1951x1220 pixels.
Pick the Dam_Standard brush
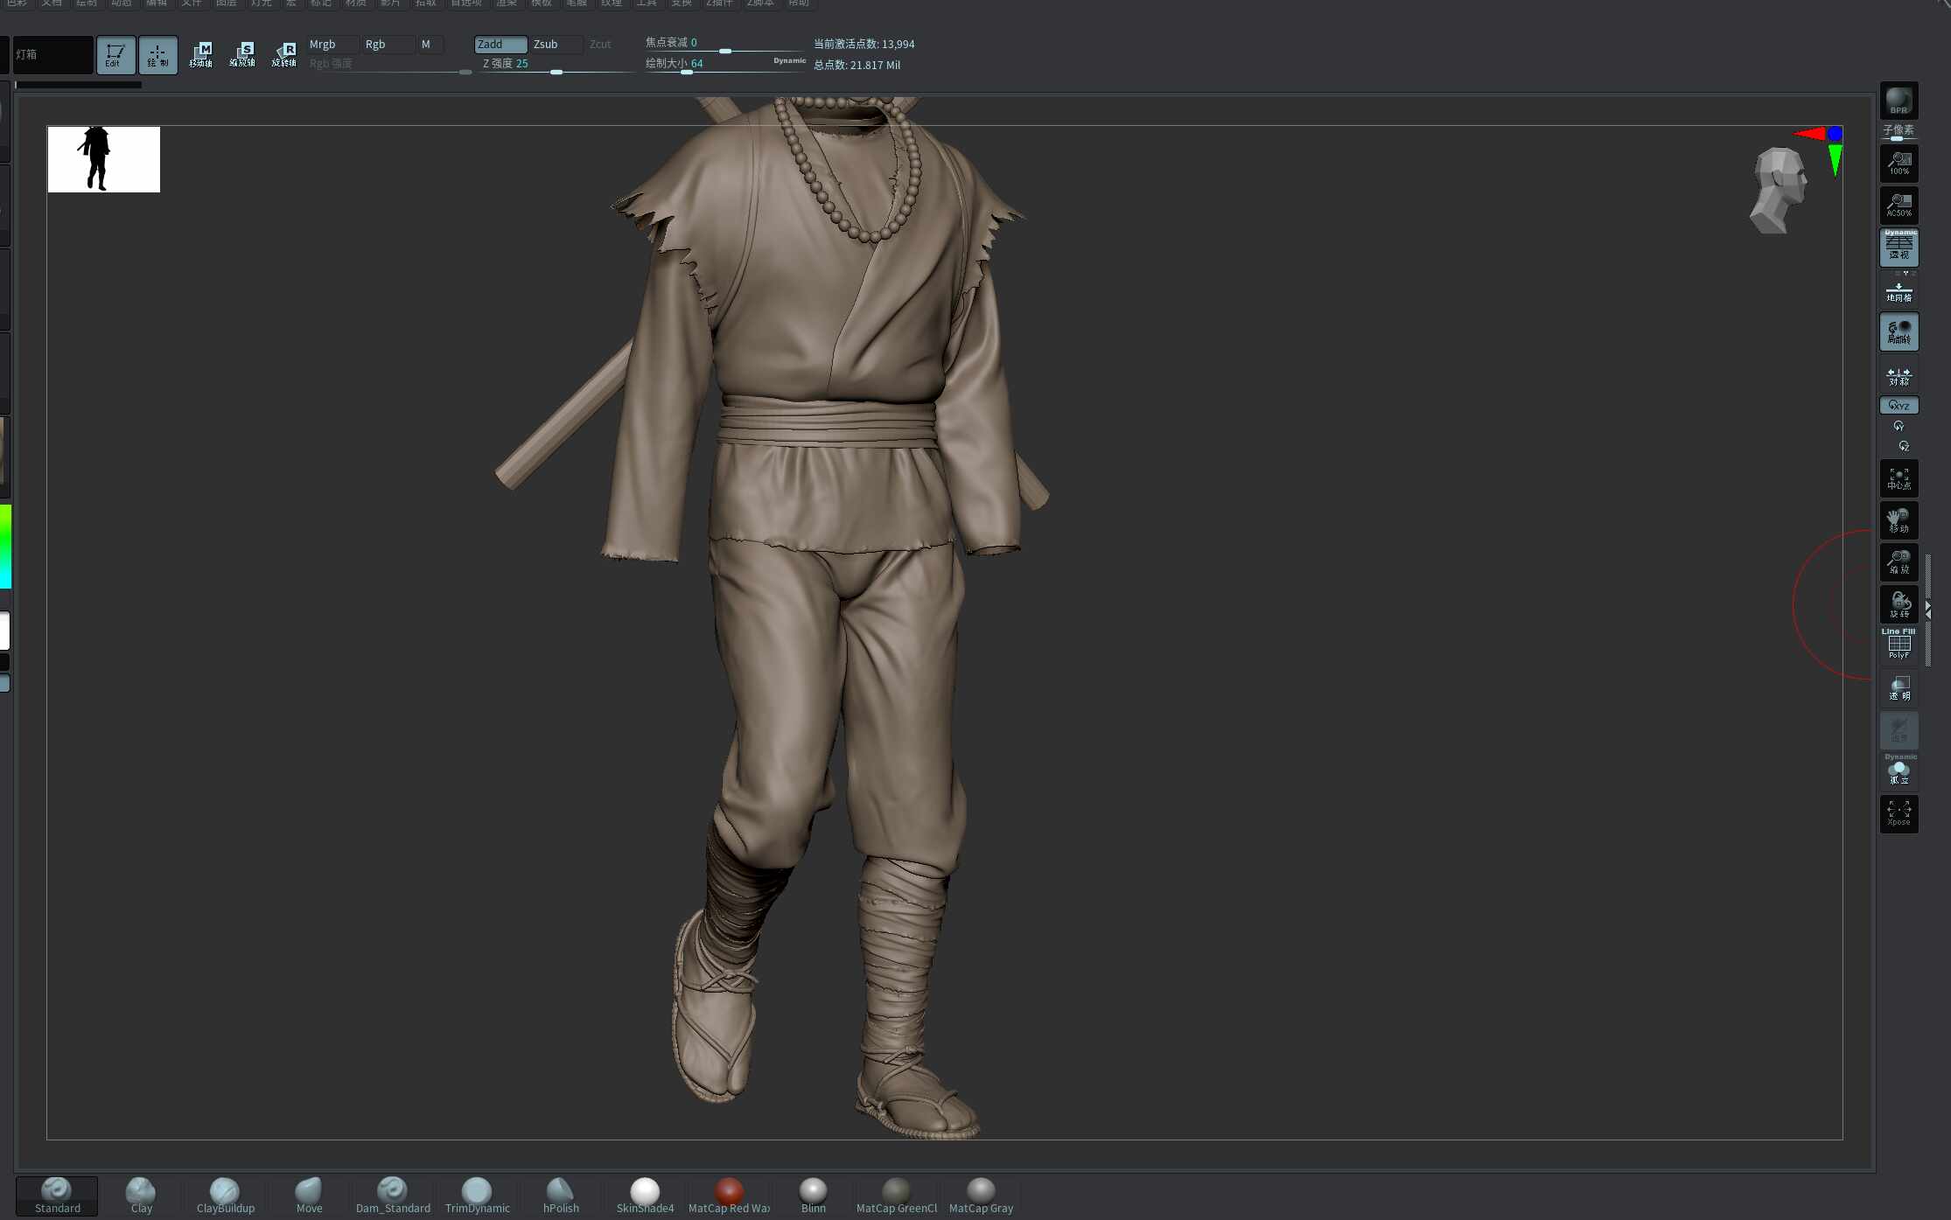coord(393,1196)
